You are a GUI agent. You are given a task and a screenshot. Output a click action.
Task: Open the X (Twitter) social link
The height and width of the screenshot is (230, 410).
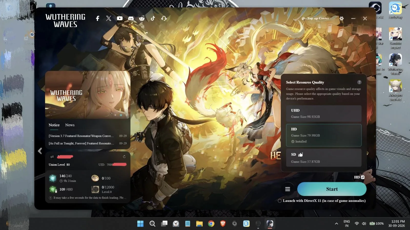click(109, 18)
